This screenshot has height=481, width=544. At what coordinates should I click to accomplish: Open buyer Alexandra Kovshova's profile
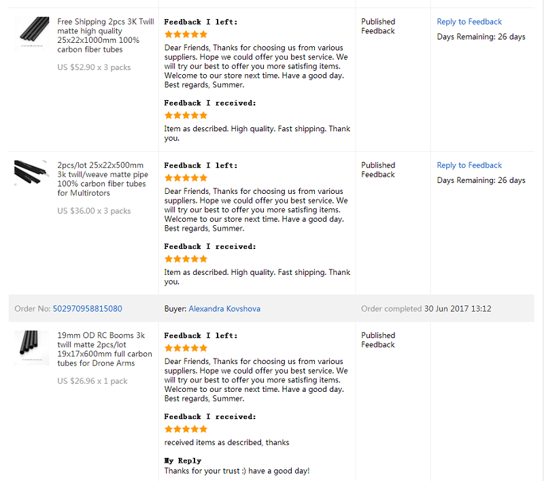(224, 308)
